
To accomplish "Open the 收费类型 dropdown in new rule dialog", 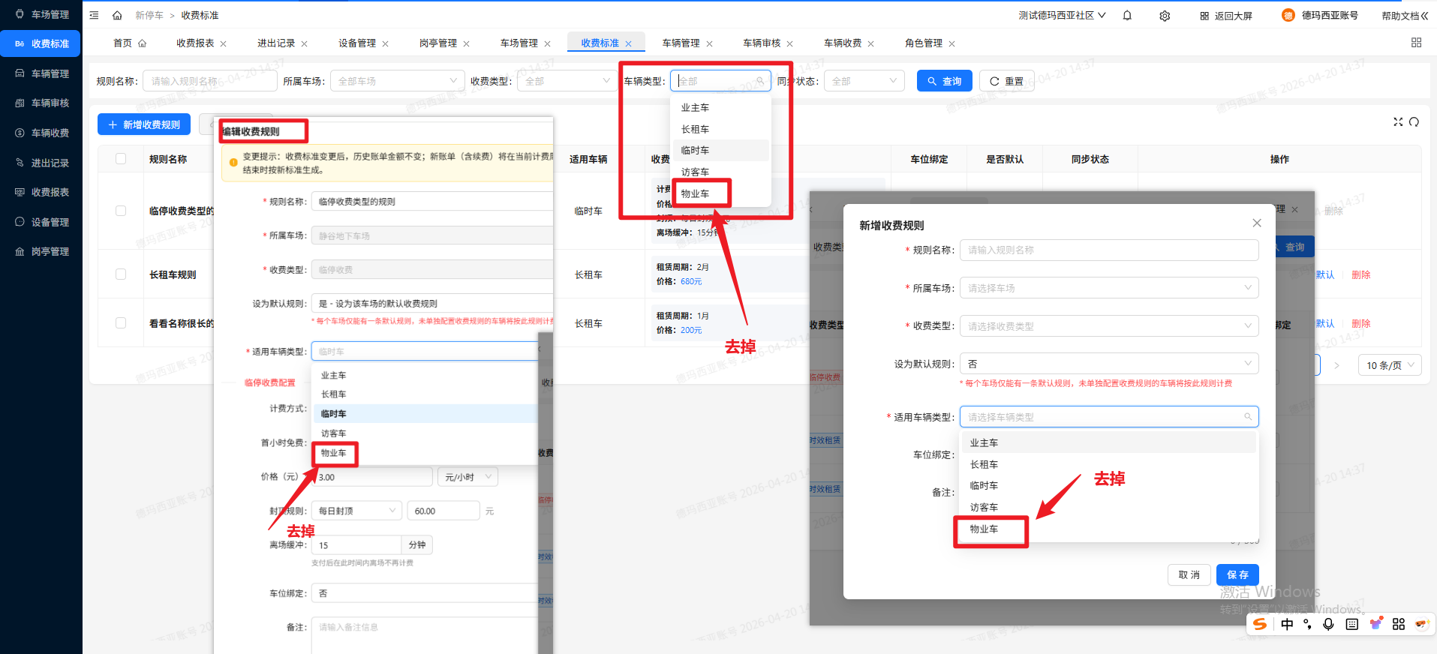I will (1108, 326).
